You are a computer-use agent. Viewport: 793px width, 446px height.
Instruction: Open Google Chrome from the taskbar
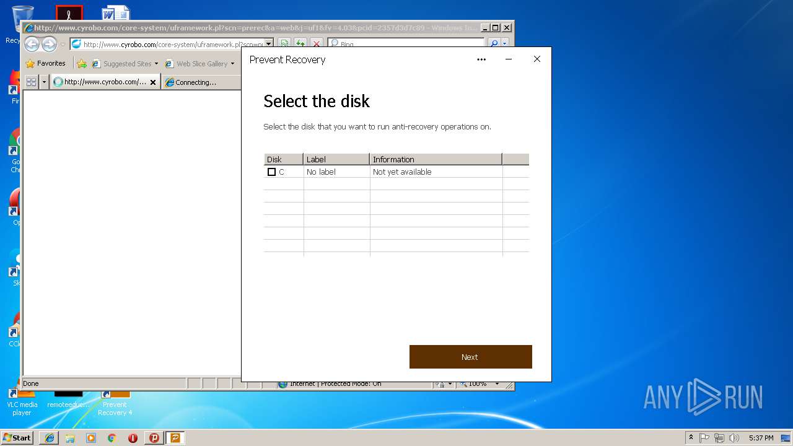click(x=112, y=437)
